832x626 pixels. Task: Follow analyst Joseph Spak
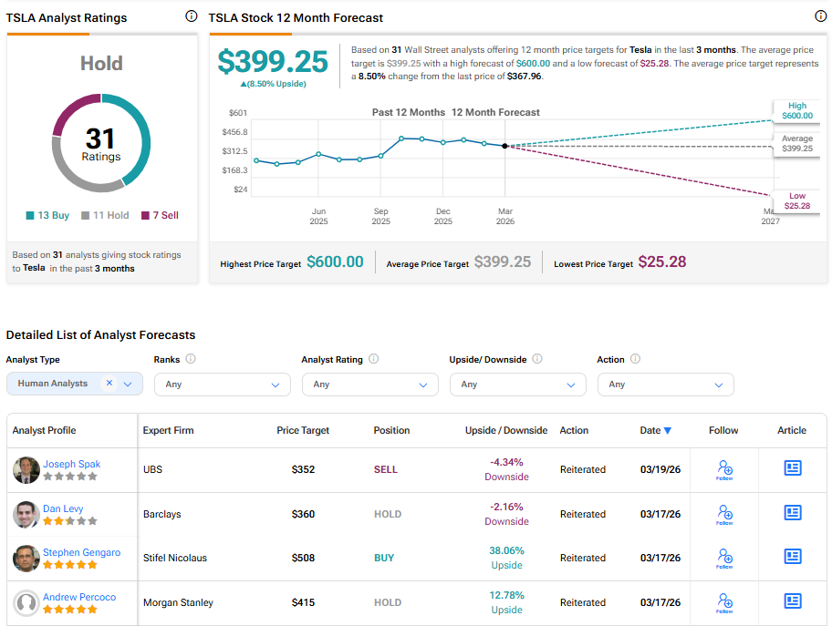[x=724, y=469]
